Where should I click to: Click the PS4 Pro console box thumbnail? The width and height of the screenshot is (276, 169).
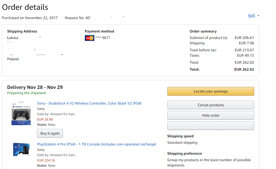click(21, 149)
